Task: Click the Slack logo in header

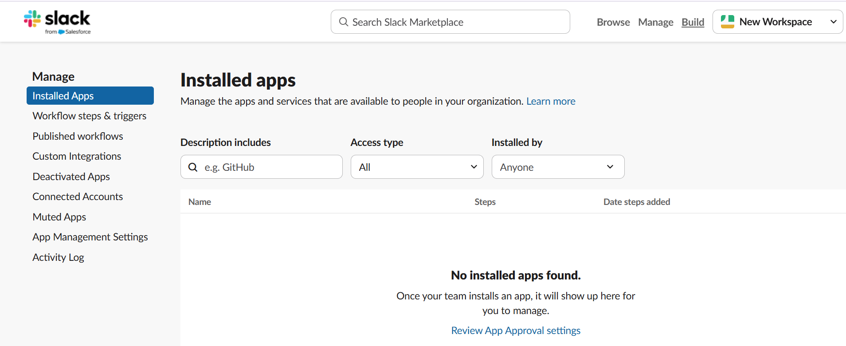Action: 57,22
